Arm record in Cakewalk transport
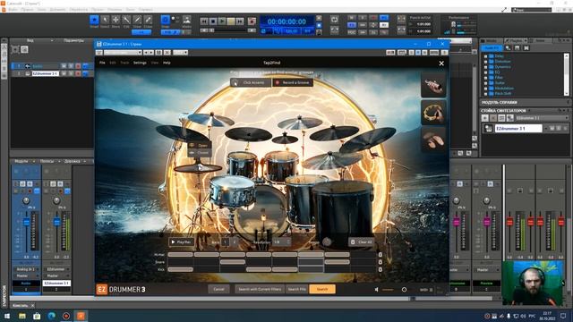573x322 pixels. coord(252,21)
